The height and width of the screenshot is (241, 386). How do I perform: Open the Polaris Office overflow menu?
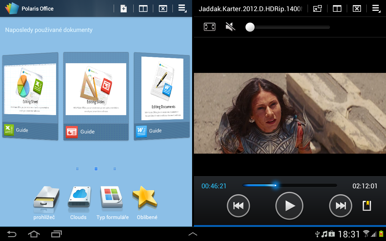point(182,8)
